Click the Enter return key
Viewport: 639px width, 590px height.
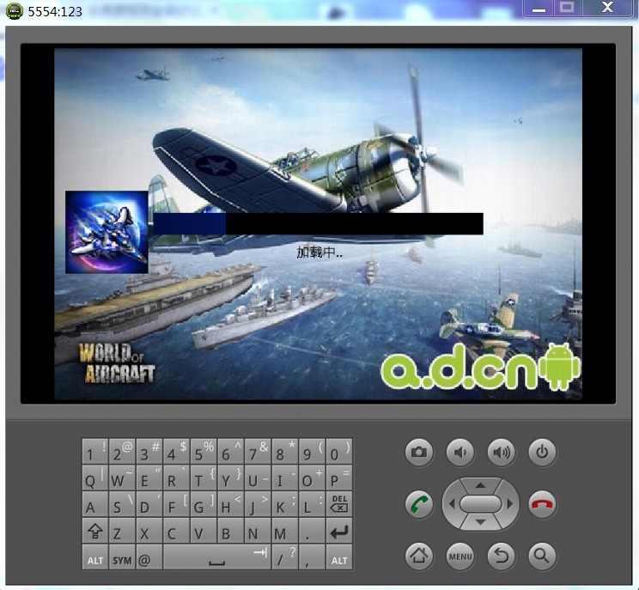[339, 531]
